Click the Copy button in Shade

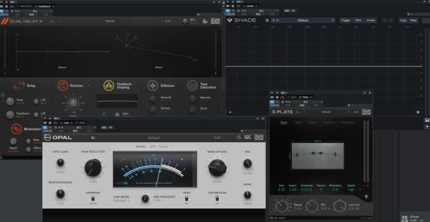pyautogui.click(x=403, y=20)
